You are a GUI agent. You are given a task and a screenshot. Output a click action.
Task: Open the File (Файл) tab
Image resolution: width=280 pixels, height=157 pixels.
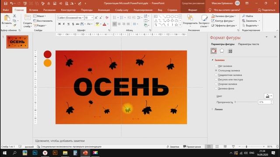(x=6, y=10)
